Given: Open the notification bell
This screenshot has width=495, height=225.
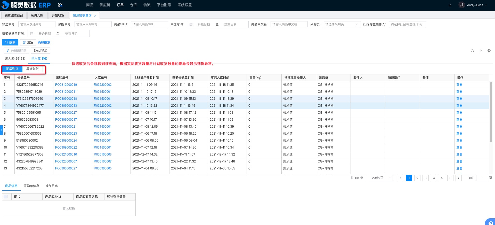Looking at the screenshot, I should pos(450,5).
